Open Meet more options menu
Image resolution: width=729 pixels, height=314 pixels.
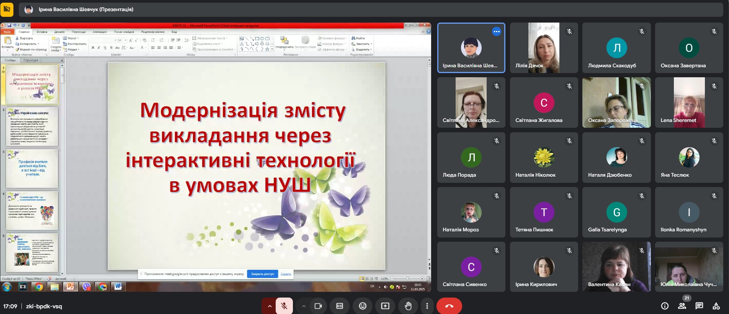point(427,306)
